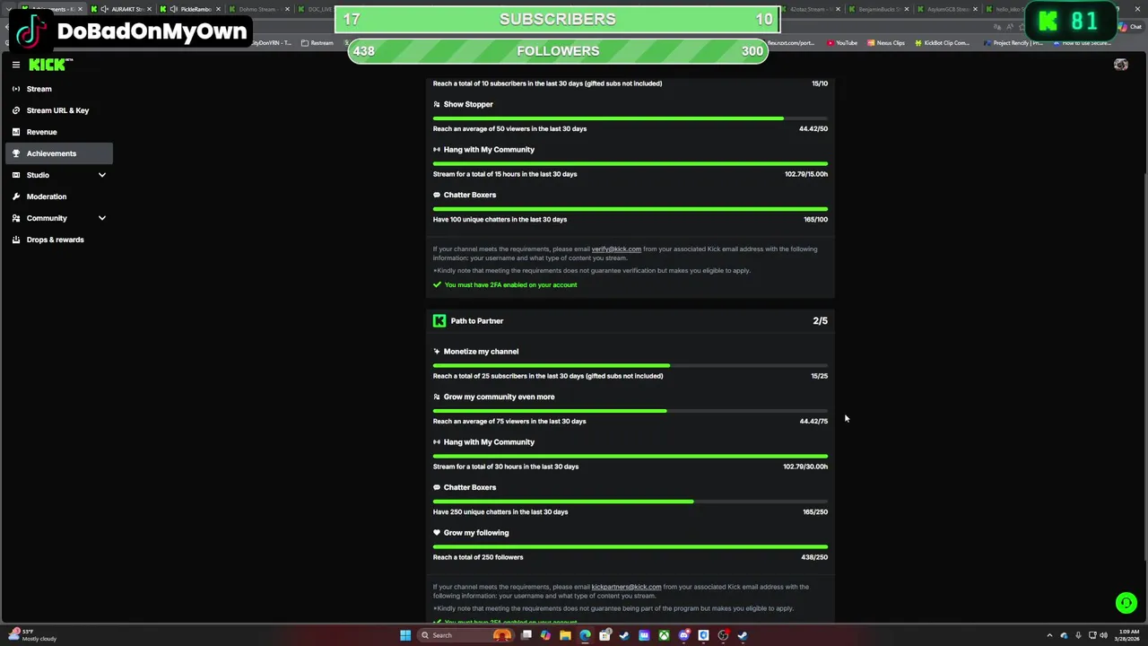The height and width of the screenshot is (646, 1148).
Task: Open the weather widget on taskbar
Action: (x=33, y=635)
